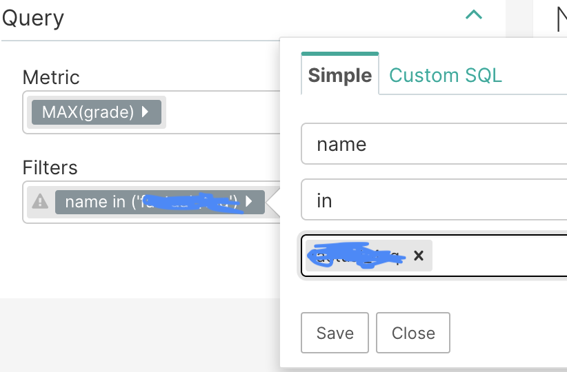Click Save in filter popover
The width and height of the screenshot is (567, 372).
coord(335,333)
